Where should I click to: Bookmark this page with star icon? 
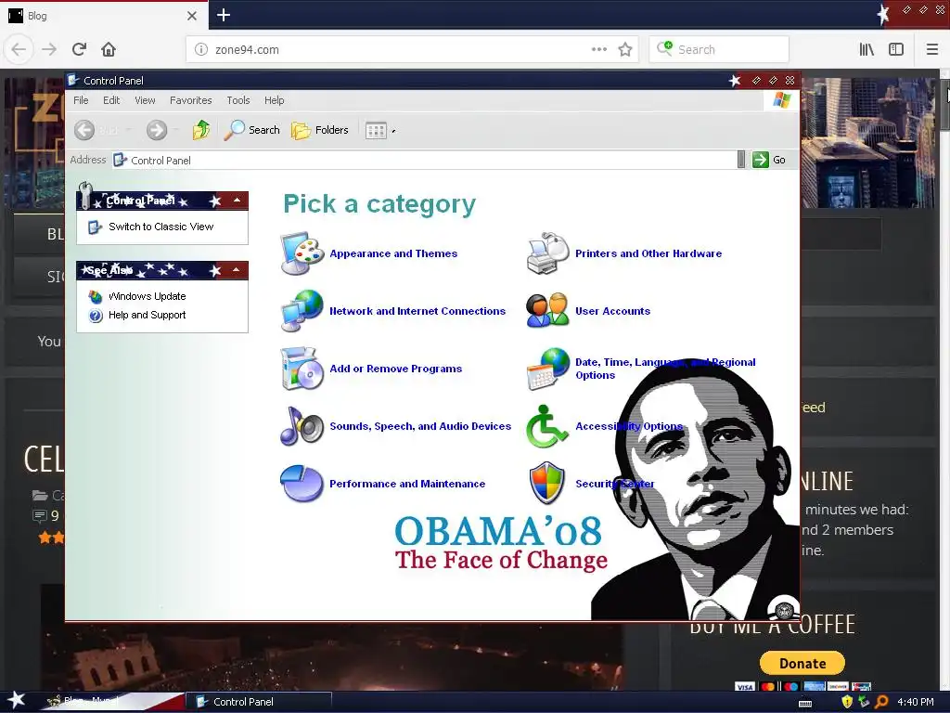click(625, 50)
